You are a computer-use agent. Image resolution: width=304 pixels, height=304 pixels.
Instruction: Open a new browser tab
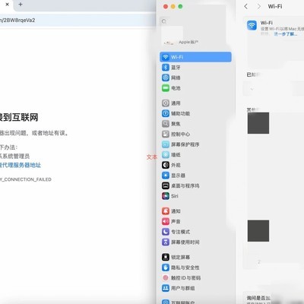(x=21, y=5)
